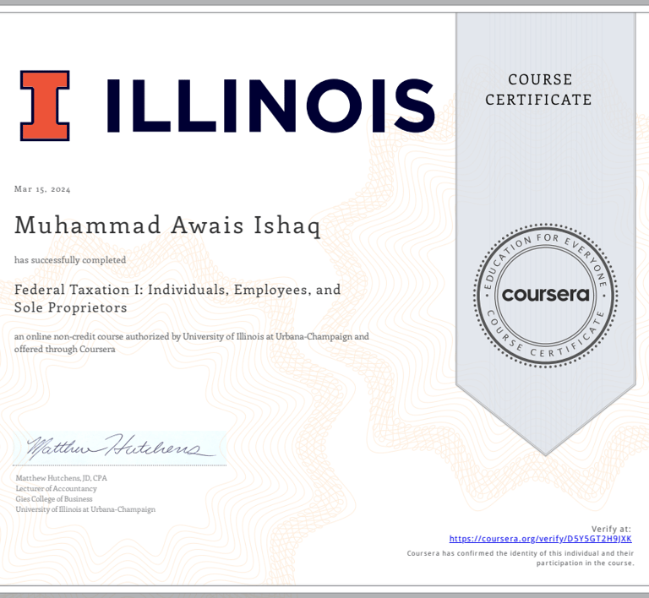Click 'an online non-credit course authorized' line
The image size is (649, 598).
pyautogui.click(x=192, y=337)
